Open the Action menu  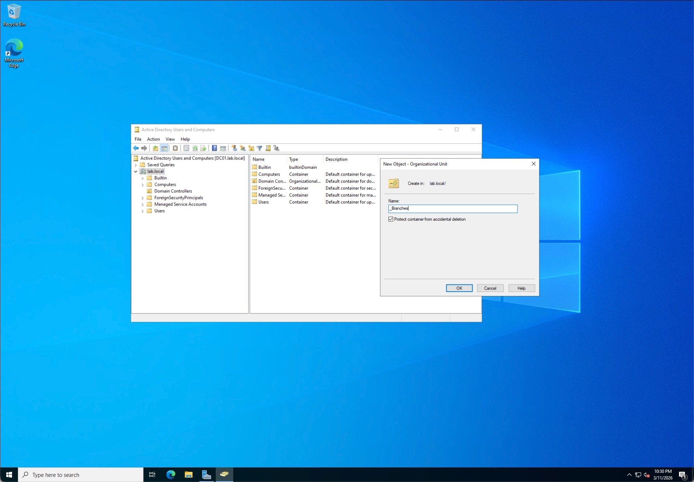pos(153,139)
